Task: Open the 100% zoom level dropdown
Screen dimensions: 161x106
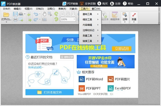Action: click(x=74, y=19)
